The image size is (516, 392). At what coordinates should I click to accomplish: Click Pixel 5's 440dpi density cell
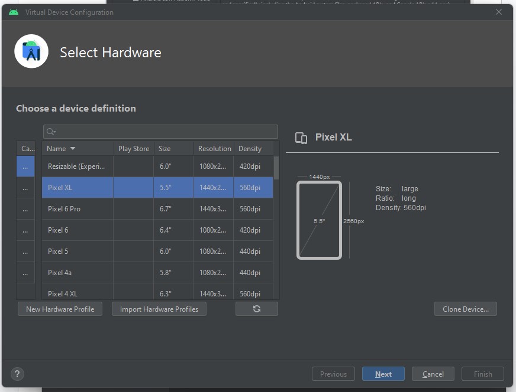point(253,251)
